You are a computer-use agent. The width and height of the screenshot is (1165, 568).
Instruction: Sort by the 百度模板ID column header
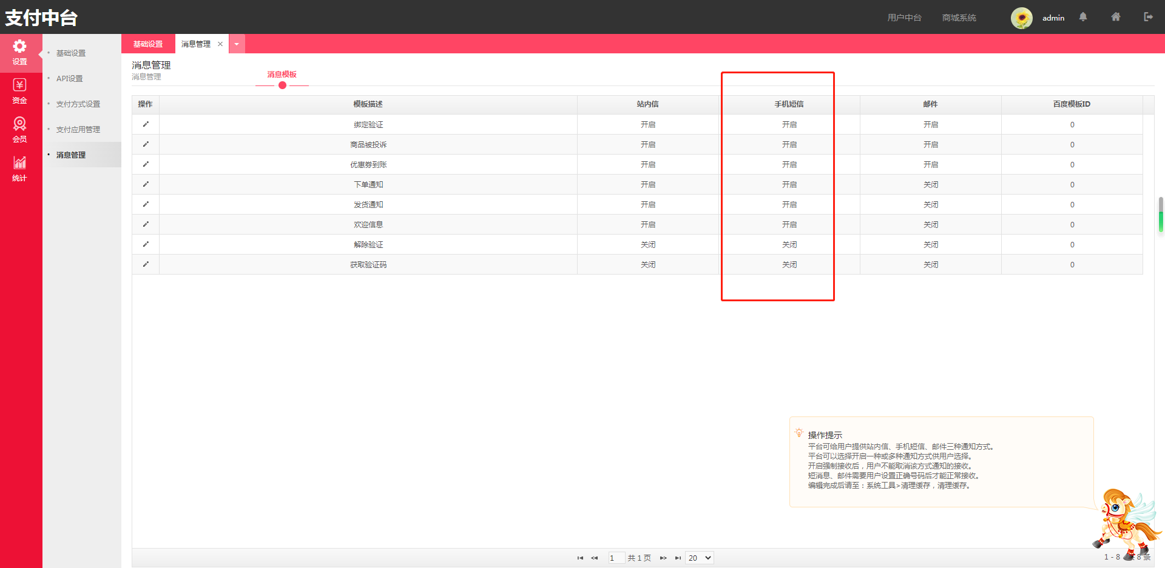[1072, 104]
